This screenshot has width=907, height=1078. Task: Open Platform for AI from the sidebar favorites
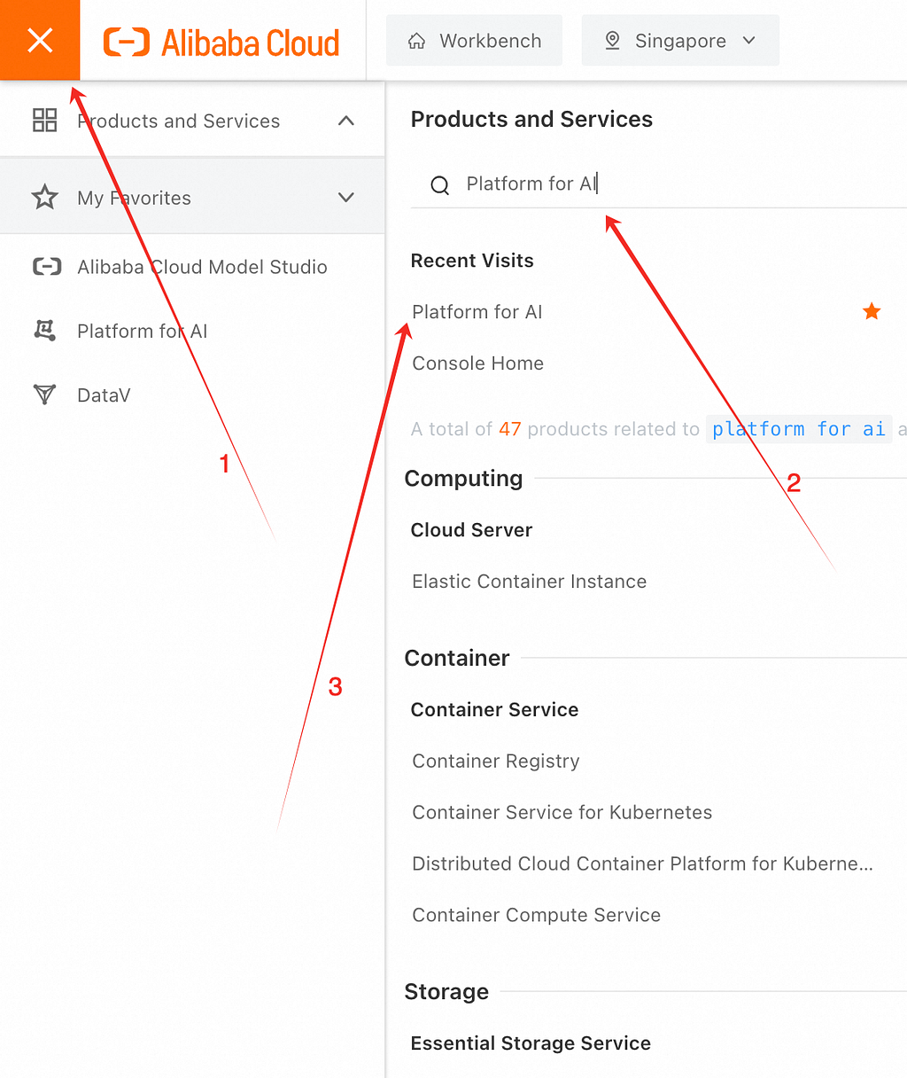tap(142, 332)
